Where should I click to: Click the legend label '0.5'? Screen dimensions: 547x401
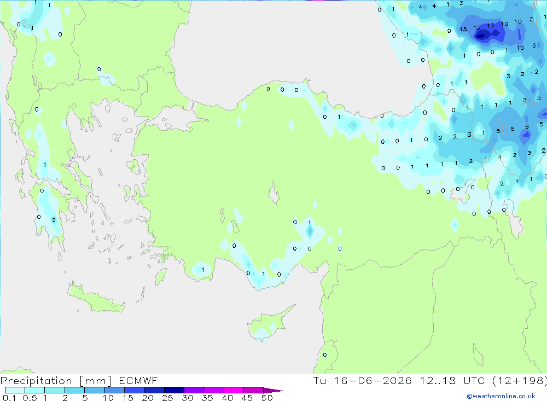tap(30, 398)
